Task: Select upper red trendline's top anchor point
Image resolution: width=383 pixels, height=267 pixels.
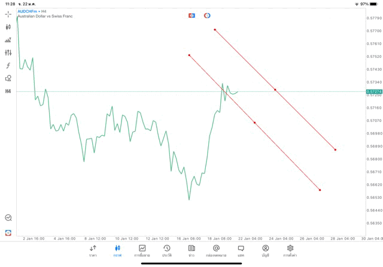Action: [x=214, y=29]
